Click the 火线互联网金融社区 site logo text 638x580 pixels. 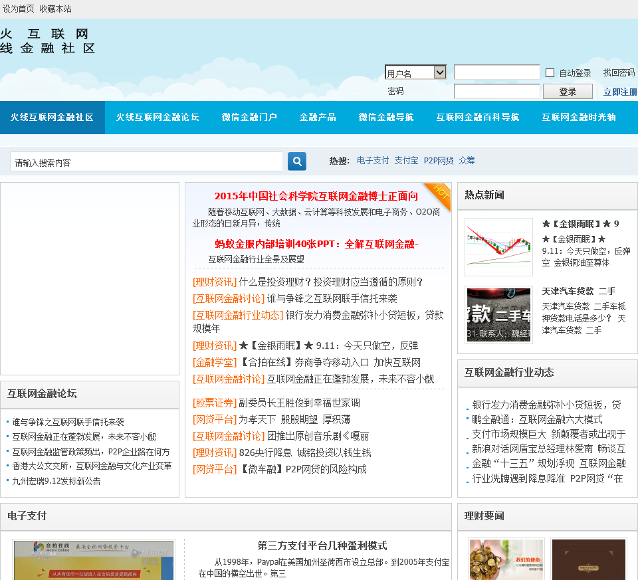click(48, 41)
